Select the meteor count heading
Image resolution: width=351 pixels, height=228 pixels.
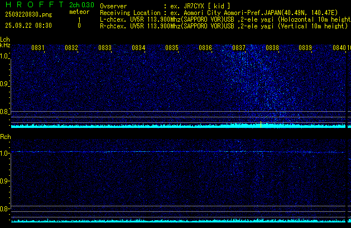tap(79, 12)
